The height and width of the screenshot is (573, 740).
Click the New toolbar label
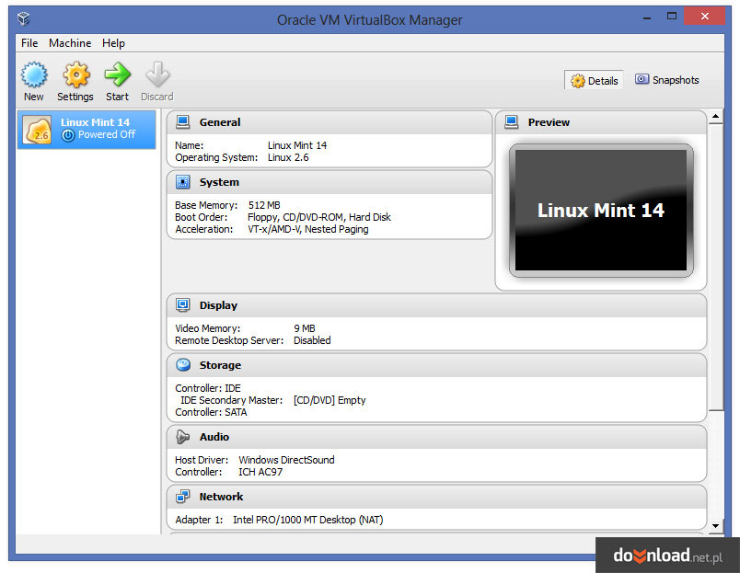[34, 97]
